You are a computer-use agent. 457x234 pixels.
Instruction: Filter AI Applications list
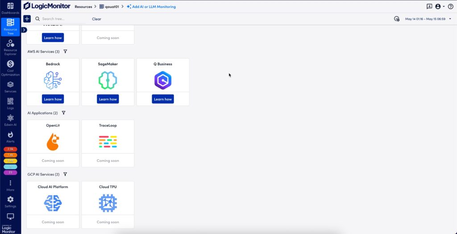click(63, 113)
